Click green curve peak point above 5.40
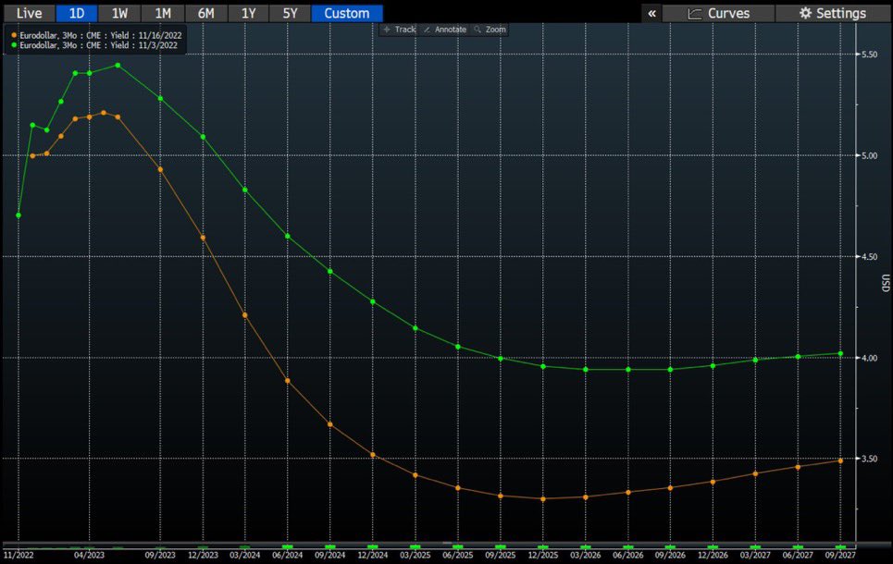The height and width of the screenshot is (564, 893). (x=118, y=65)
